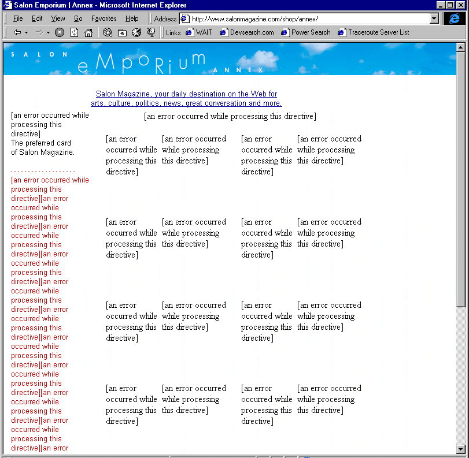
Task: Open the Forward button history dropdown
Action: click(48, 32)
